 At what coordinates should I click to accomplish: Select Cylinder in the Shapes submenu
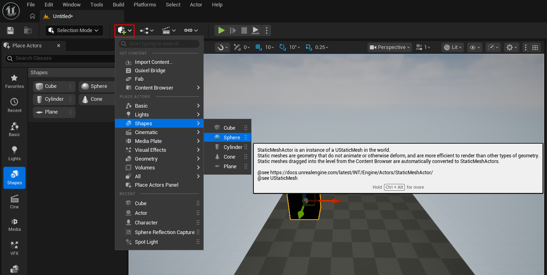click(227, 147)
